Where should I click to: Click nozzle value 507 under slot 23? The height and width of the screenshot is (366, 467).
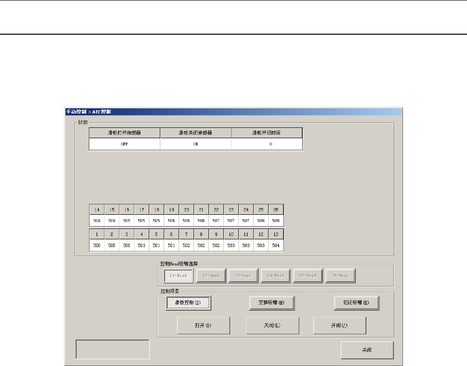[x=231, y=221]
